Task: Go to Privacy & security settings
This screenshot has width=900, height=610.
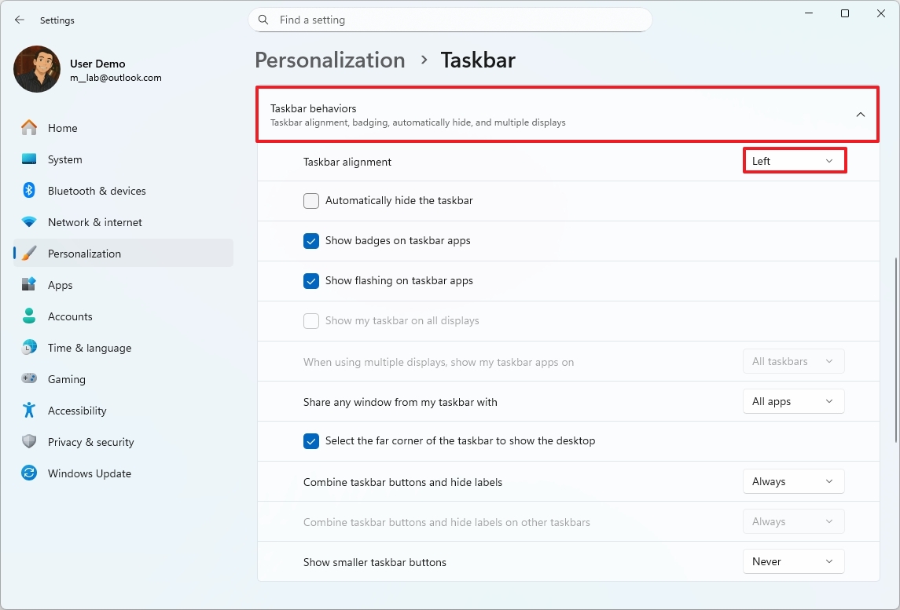Action: point(90,442)
